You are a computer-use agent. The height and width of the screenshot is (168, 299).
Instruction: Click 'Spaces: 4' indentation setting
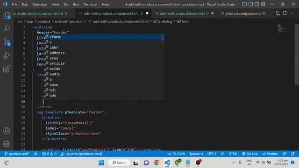pyautogui.click(x=196, y=154)
